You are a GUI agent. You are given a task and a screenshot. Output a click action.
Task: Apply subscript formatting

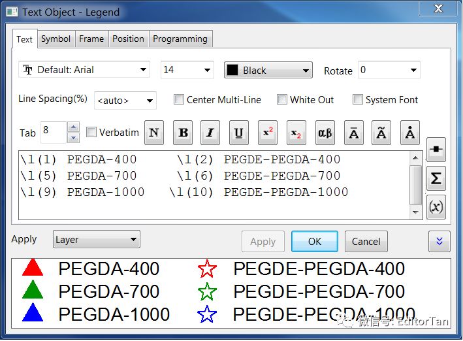pyautogui.click(x=296, y=133)
